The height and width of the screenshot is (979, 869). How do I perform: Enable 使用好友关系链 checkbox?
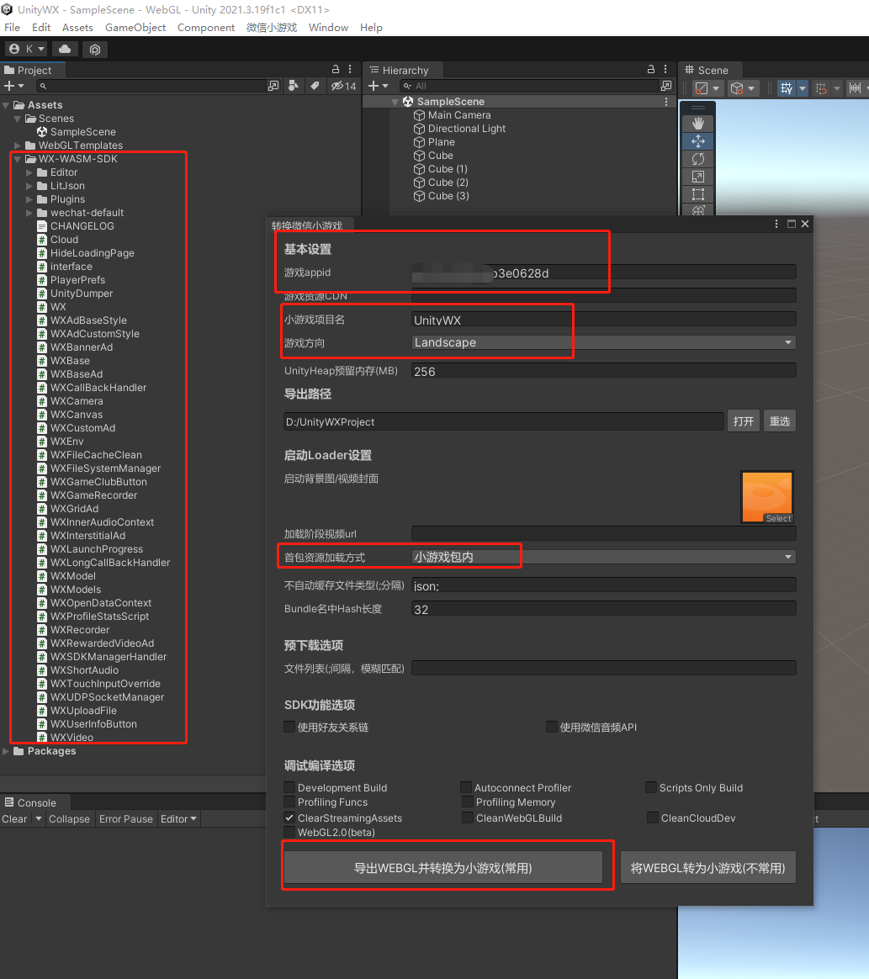coord(289,727)
